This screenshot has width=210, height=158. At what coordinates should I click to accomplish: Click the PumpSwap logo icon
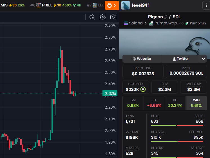tap(151, 23)
